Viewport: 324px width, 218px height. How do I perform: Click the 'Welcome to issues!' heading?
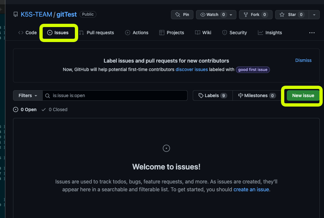tap(166, 167)
